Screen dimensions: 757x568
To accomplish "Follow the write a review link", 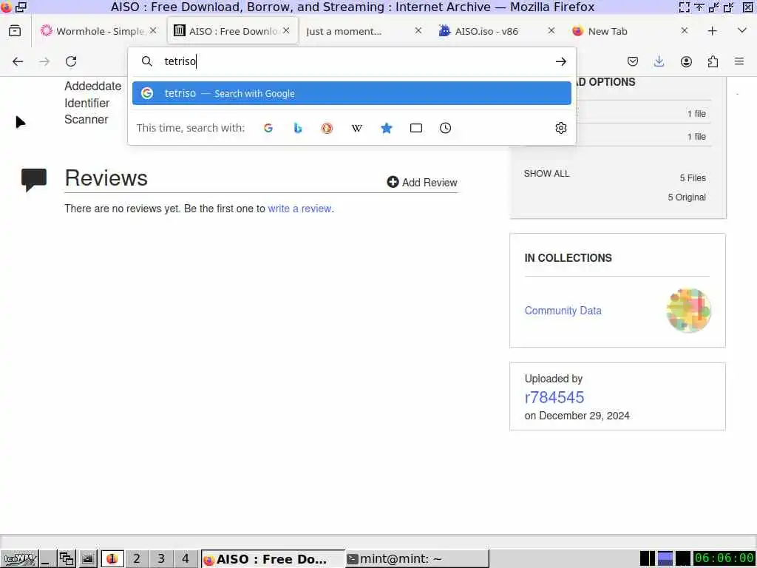I will 300,209.
